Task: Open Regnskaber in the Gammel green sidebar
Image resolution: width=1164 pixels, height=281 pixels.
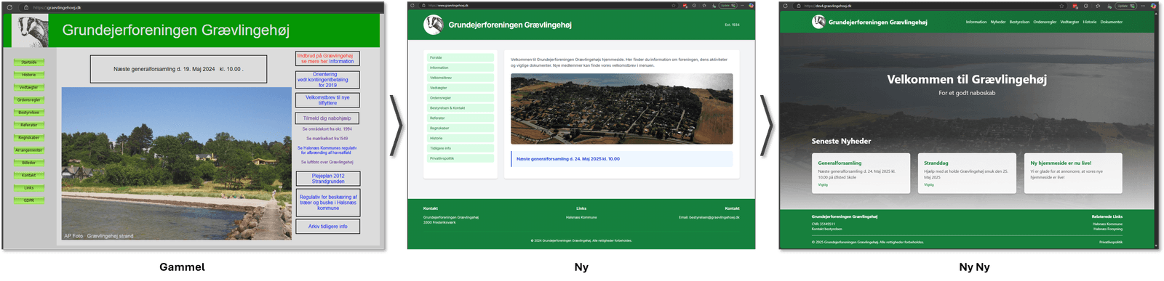Action: pyautogui.click(x=29, y=137)
